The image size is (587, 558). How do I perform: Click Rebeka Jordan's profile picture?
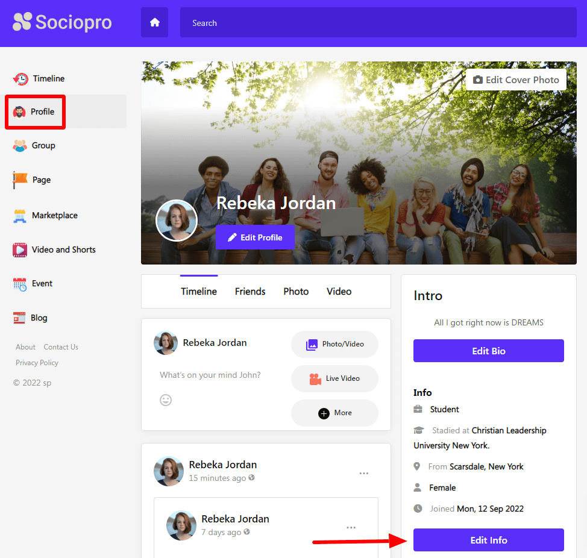[x=176, y=221]
